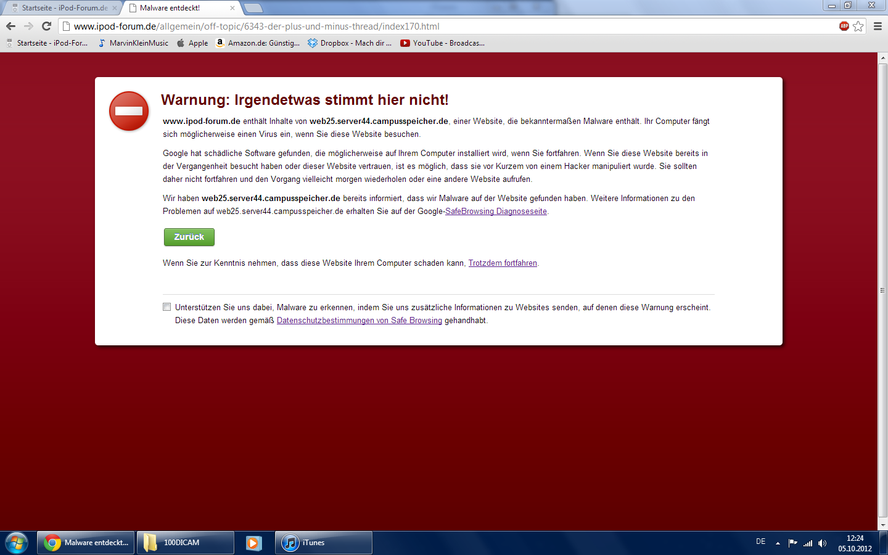Image resolution: width=888 pixels, height=555 pixels.
Task: Click the Warnung: Irgendetwas stimmt hier nicht! heading
Action: point(305,100)
